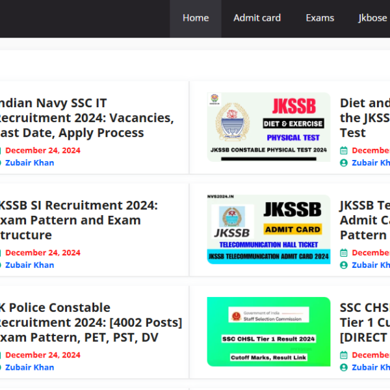Open JKSSB SI Recruitment 2024 article
Viewport: 390px width, 390px height.
click(x=79, y=220)
